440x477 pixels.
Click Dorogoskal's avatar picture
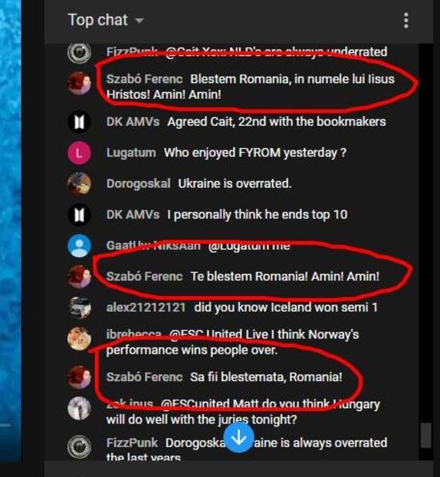tap(79, 184)
